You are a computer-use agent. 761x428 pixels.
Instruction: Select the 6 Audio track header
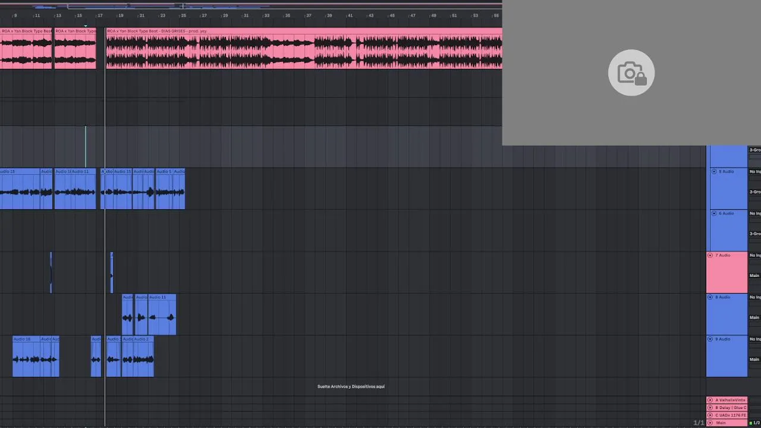pos(729,231)
